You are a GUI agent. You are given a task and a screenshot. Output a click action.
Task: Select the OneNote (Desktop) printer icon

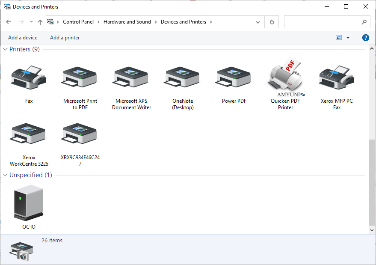click(x=183, y=77)
